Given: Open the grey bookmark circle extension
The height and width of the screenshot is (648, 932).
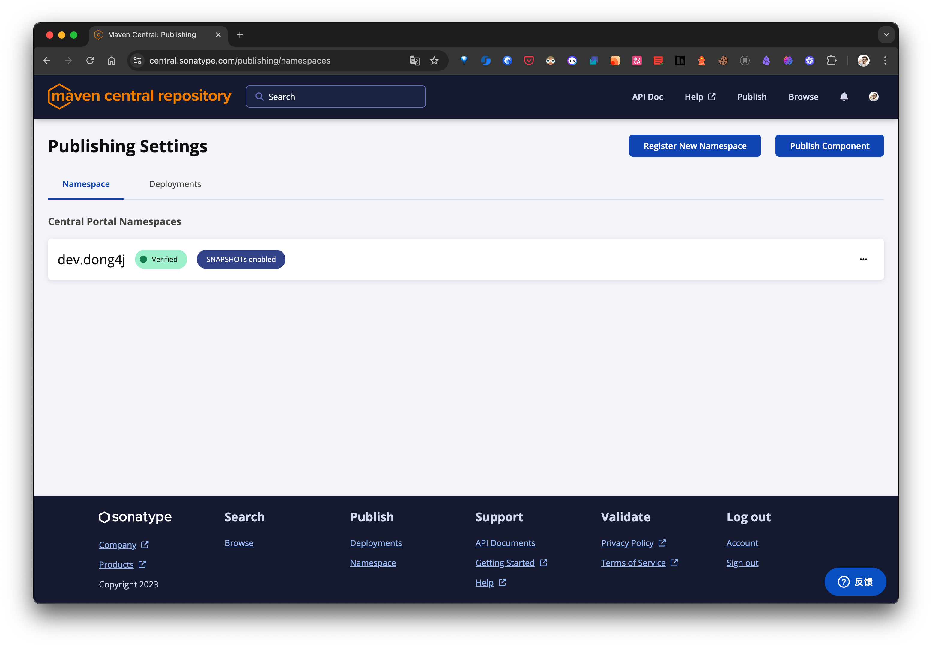Looking at the screenshot, I should tap(745, 61).
